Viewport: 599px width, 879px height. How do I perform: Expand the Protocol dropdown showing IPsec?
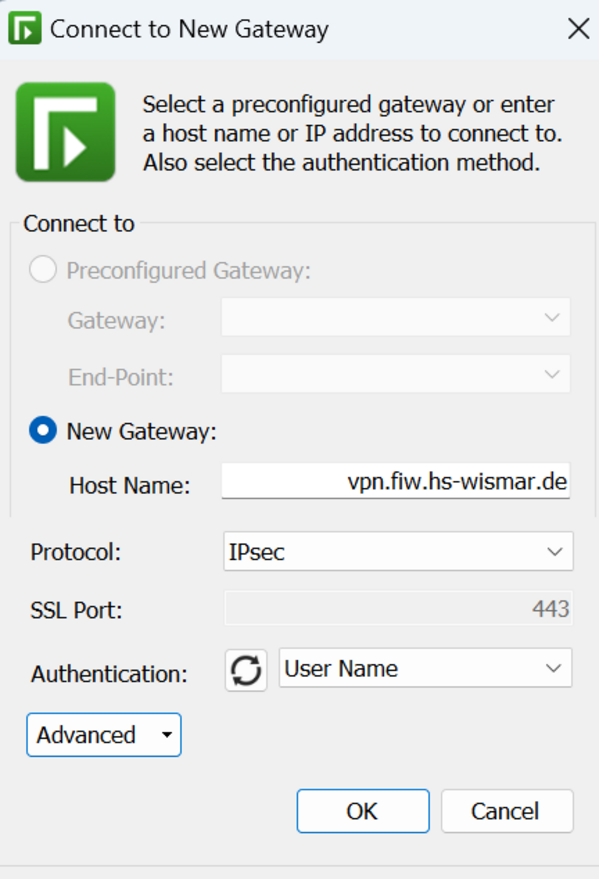[398, 551]
